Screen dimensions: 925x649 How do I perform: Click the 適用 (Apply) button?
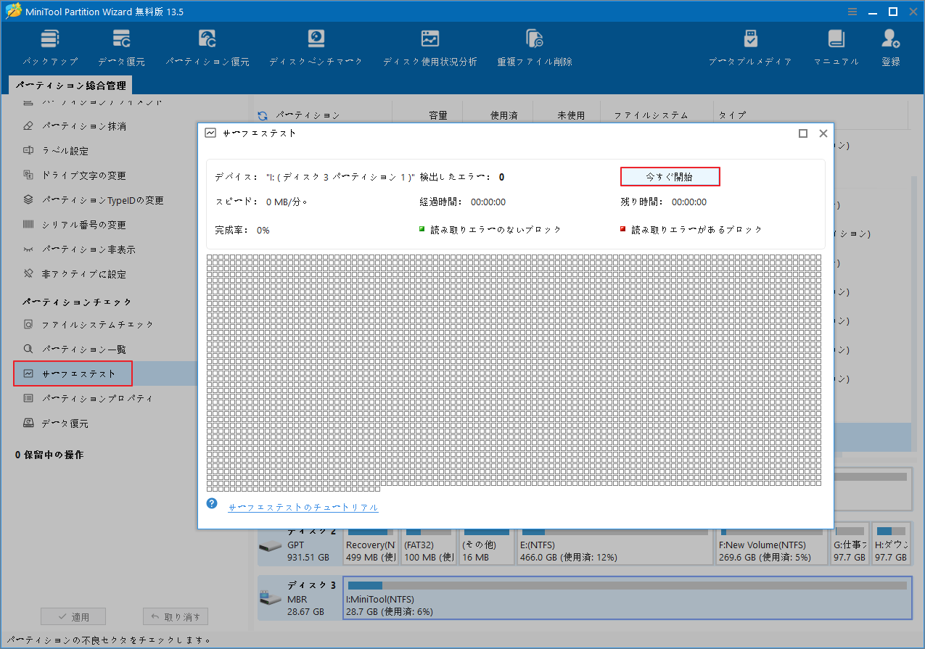click(x=73, y=616)
